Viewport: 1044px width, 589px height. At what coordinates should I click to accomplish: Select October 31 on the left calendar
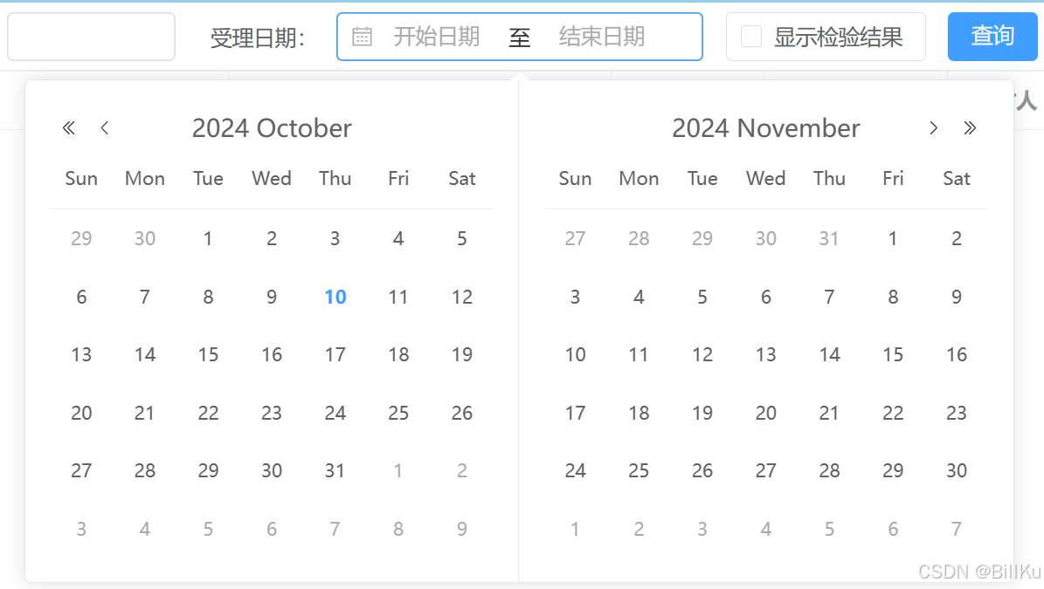pos(335,470)
